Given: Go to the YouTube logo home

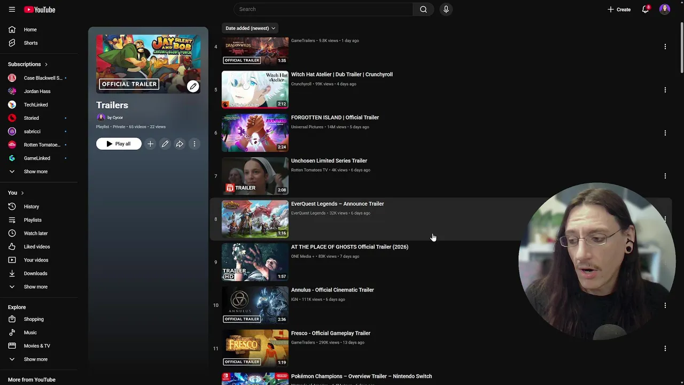Looking at the screenshot, I should pos(40,10).
